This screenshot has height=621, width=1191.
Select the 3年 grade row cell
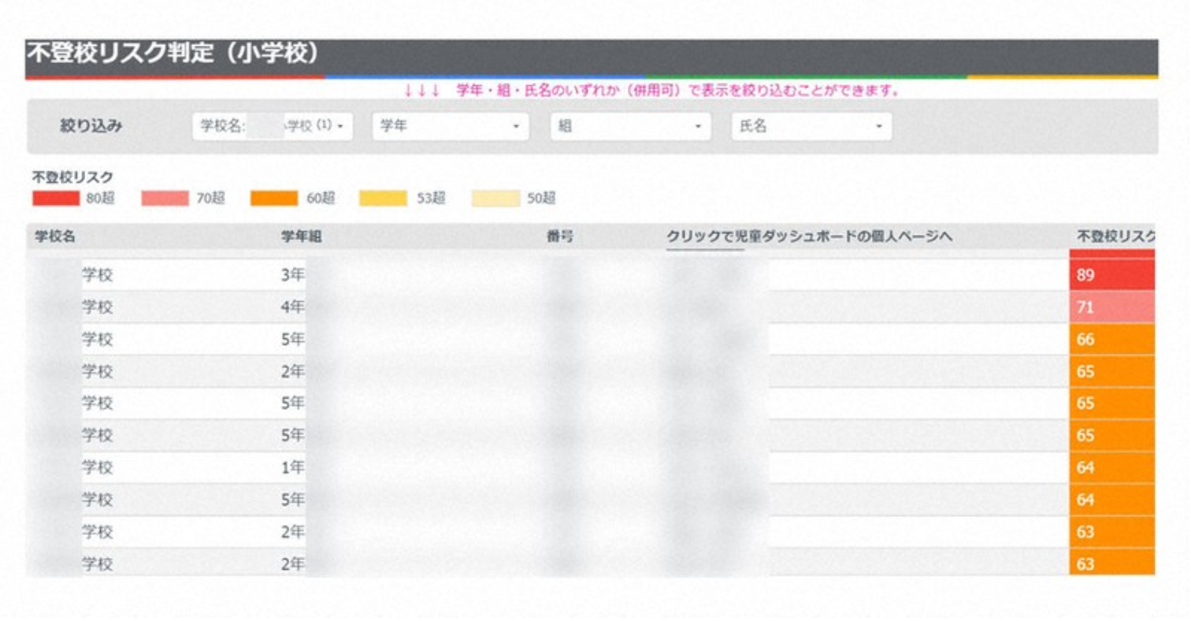pos(292,275)
